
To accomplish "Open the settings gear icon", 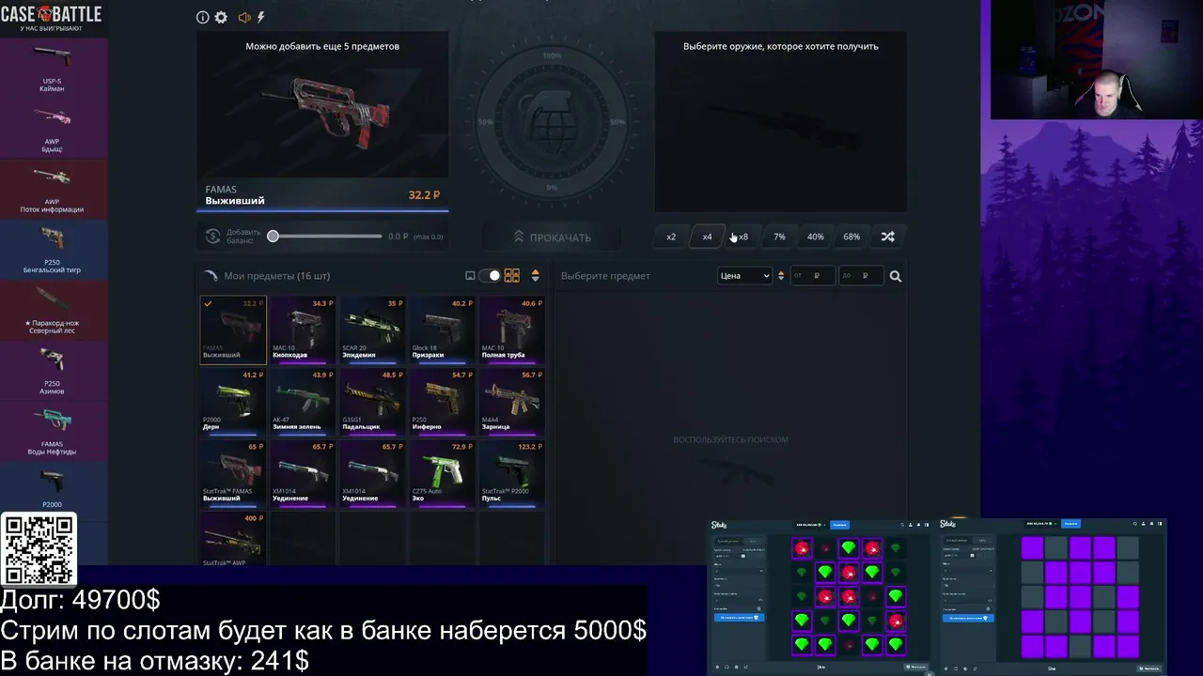I will point(221,17).
